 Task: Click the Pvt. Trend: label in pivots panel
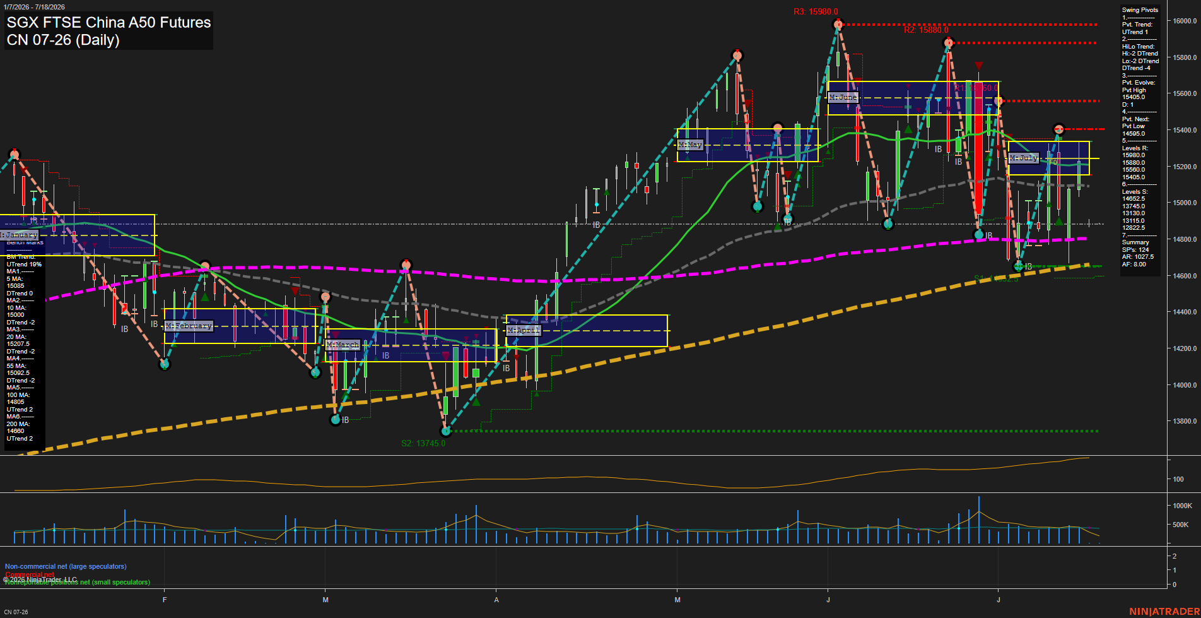(1137, 25)
